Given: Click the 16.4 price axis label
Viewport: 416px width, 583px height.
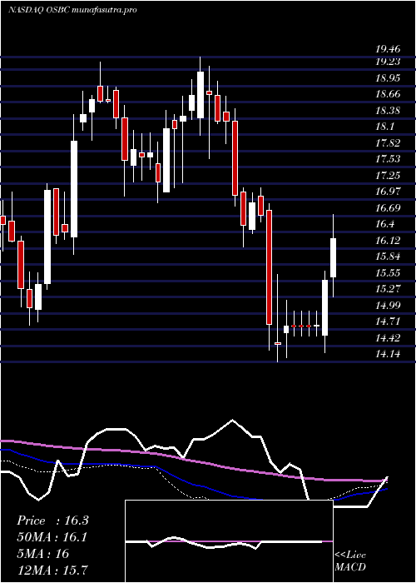Looking at the screenshot, I should point(384,224).
